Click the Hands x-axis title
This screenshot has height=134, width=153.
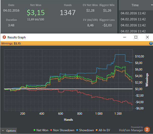68,120
